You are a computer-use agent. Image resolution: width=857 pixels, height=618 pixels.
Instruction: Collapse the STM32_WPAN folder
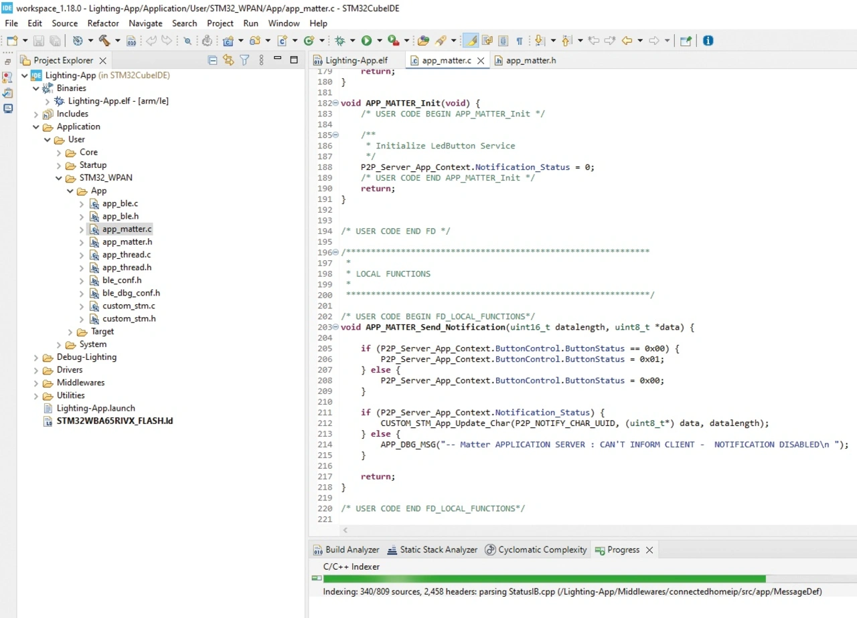[x=59, y=179]
